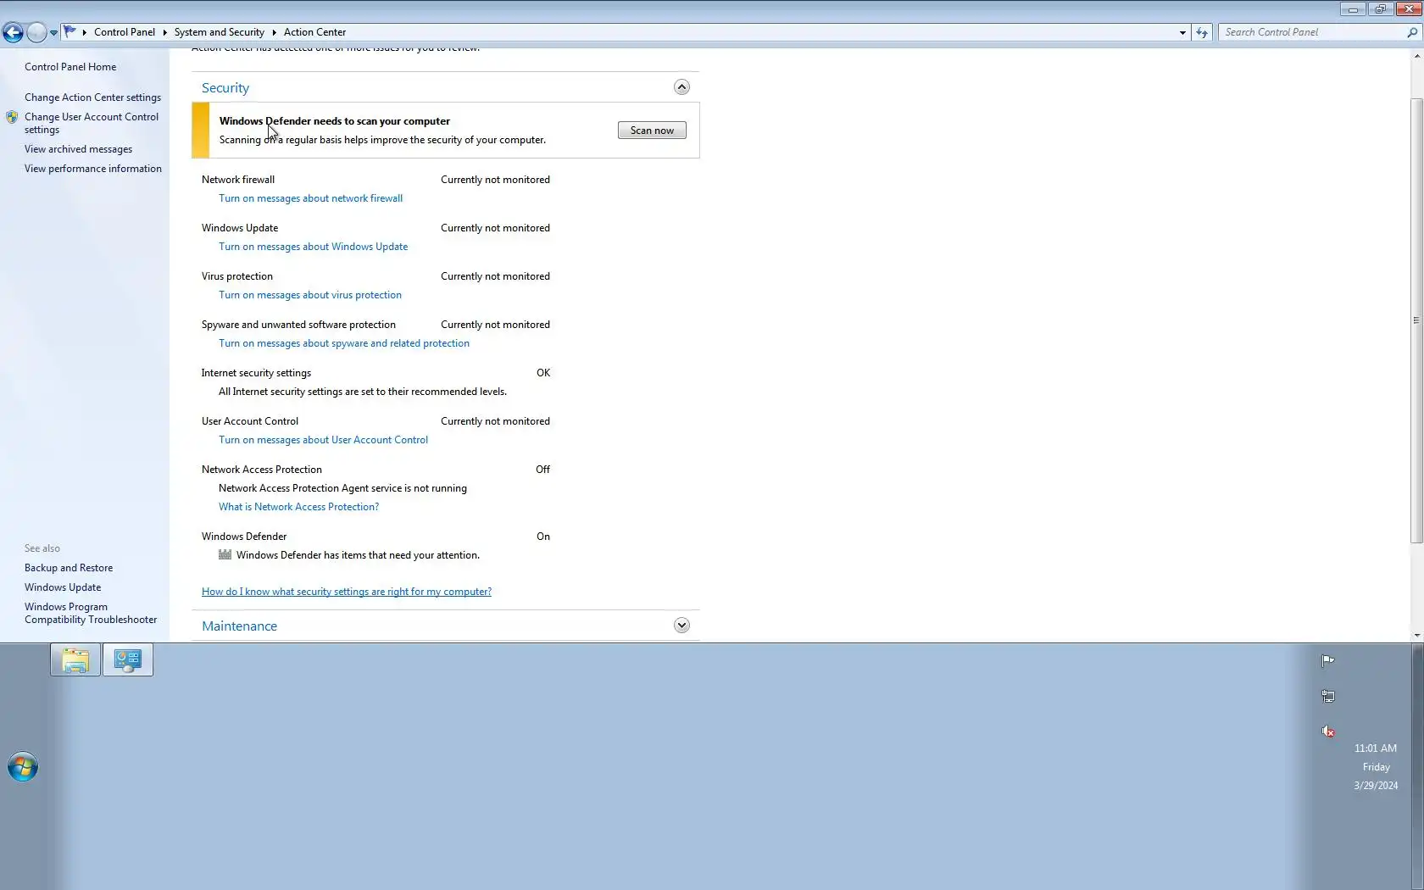1424x890 pixels.
Task: Click the Security section heading
Action: click(x=225, y=88)
